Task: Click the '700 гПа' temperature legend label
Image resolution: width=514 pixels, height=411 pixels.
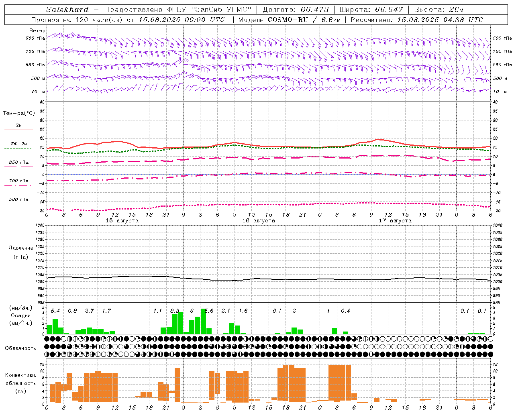Action: pos(19,181)
